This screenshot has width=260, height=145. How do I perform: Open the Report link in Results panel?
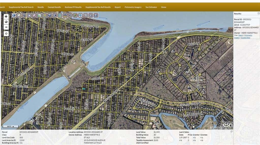[x=241, y=35]
